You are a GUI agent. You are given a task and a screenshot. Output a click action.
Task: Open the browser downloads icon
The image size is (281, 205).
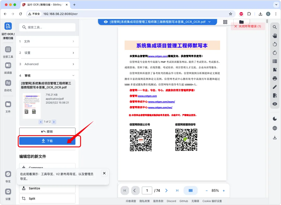[x=260, y=14]
